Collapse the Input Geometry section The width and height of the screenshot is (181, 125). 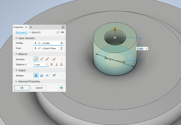[16, 38]
